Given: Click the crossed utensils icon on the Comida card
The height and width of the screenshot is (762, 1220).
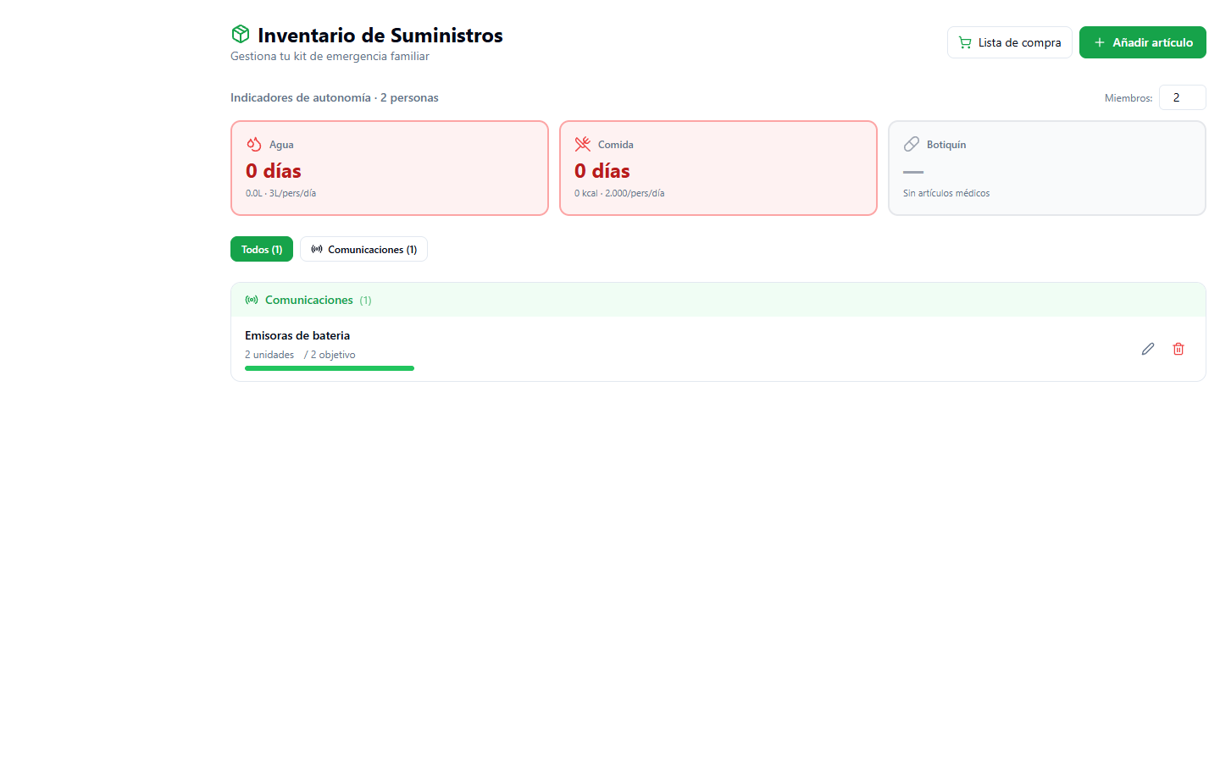Looking at the screenshot, I should tap(582, 144).
